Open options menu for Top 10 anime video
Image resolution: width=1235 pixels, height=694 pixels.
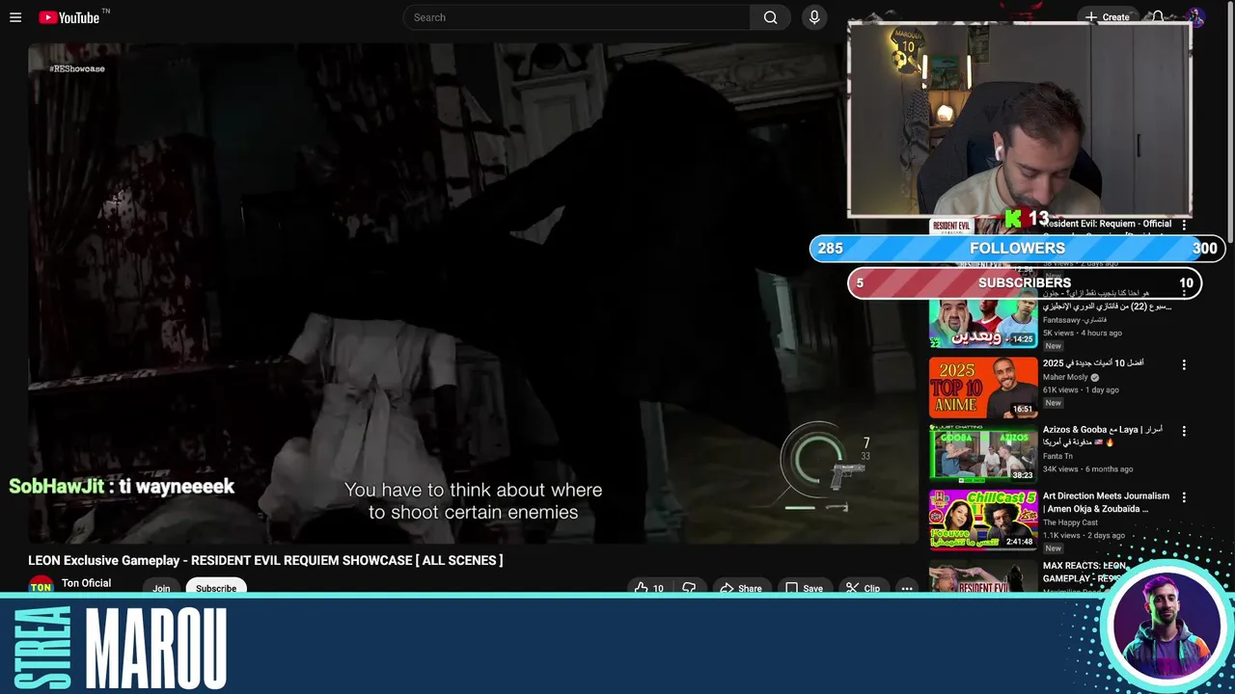[x=1184, y=365]
